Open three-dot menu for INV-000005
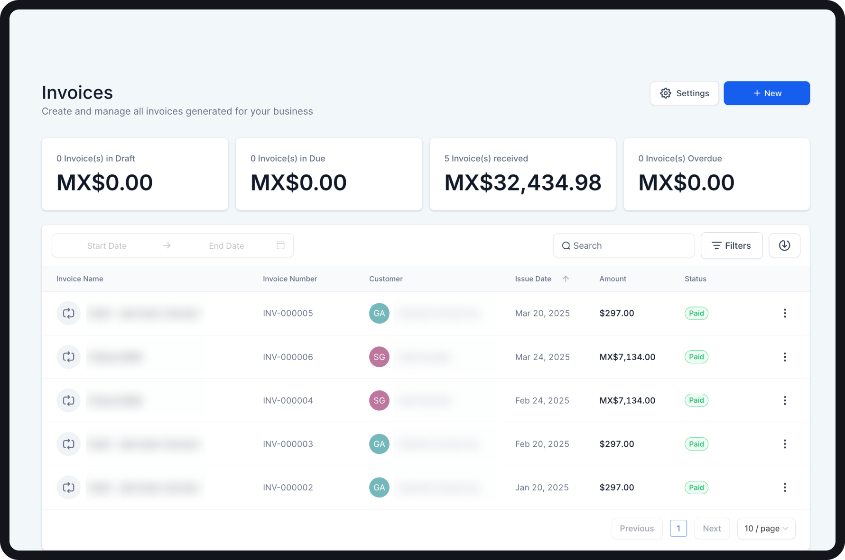The height and width of the screenshot is (560, 845). click(785, 313)
